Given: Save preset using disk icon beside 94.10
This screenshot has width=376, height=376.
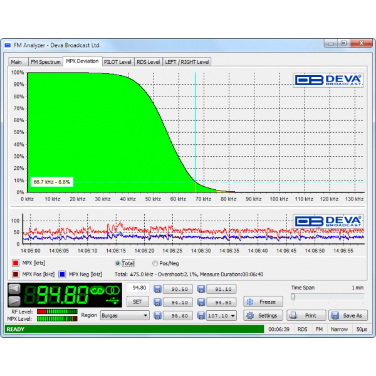Looking at the screenshot, I should (x=157, y=302).
